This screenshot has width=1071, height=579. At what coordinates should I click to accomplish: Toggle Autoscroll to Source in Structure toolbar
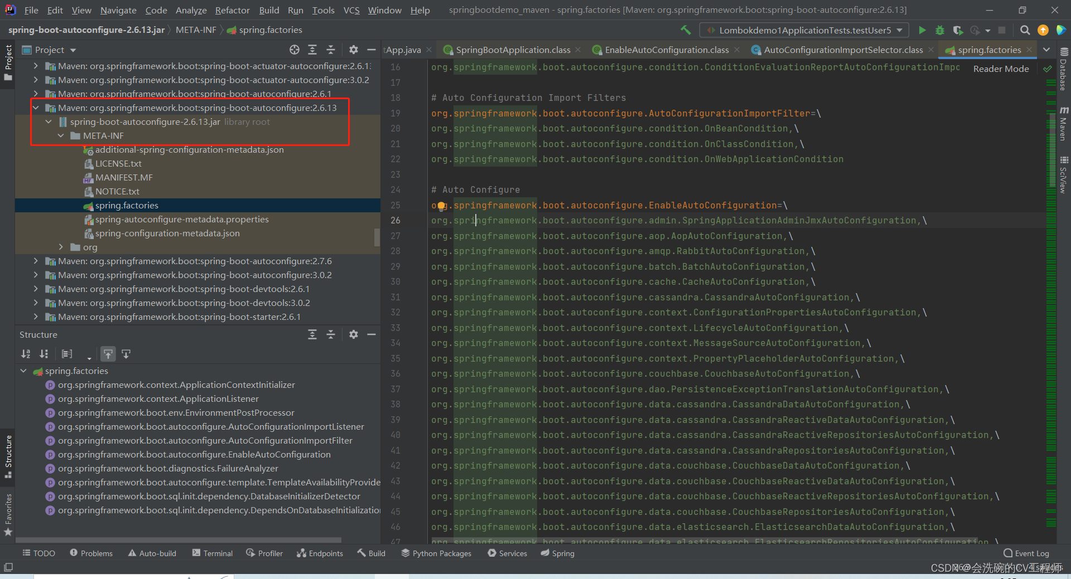tap(108, 354)
